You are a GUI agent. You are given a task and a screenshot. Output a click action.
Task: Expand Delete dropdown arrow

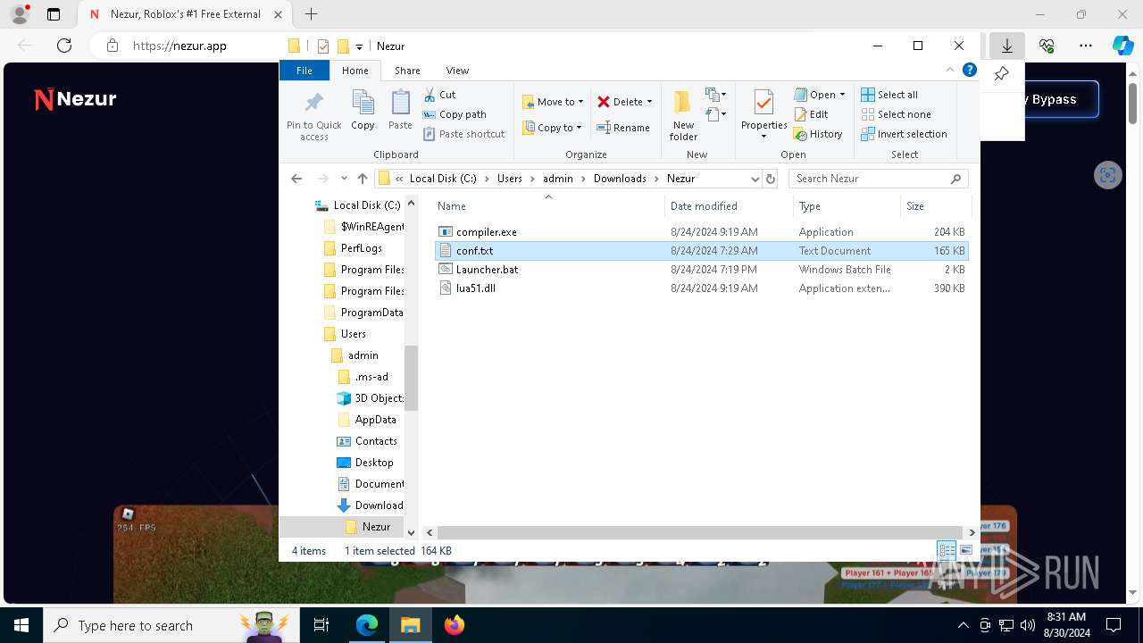click(x=649, y=102)
